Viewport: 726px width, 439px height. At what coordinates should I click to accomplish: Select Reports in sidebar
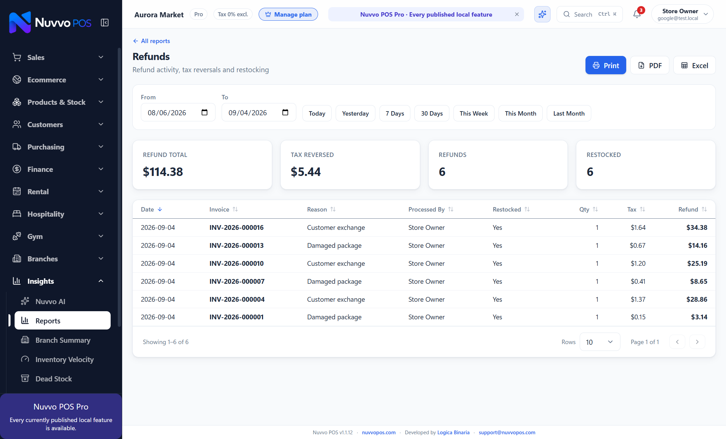point(62,321)
